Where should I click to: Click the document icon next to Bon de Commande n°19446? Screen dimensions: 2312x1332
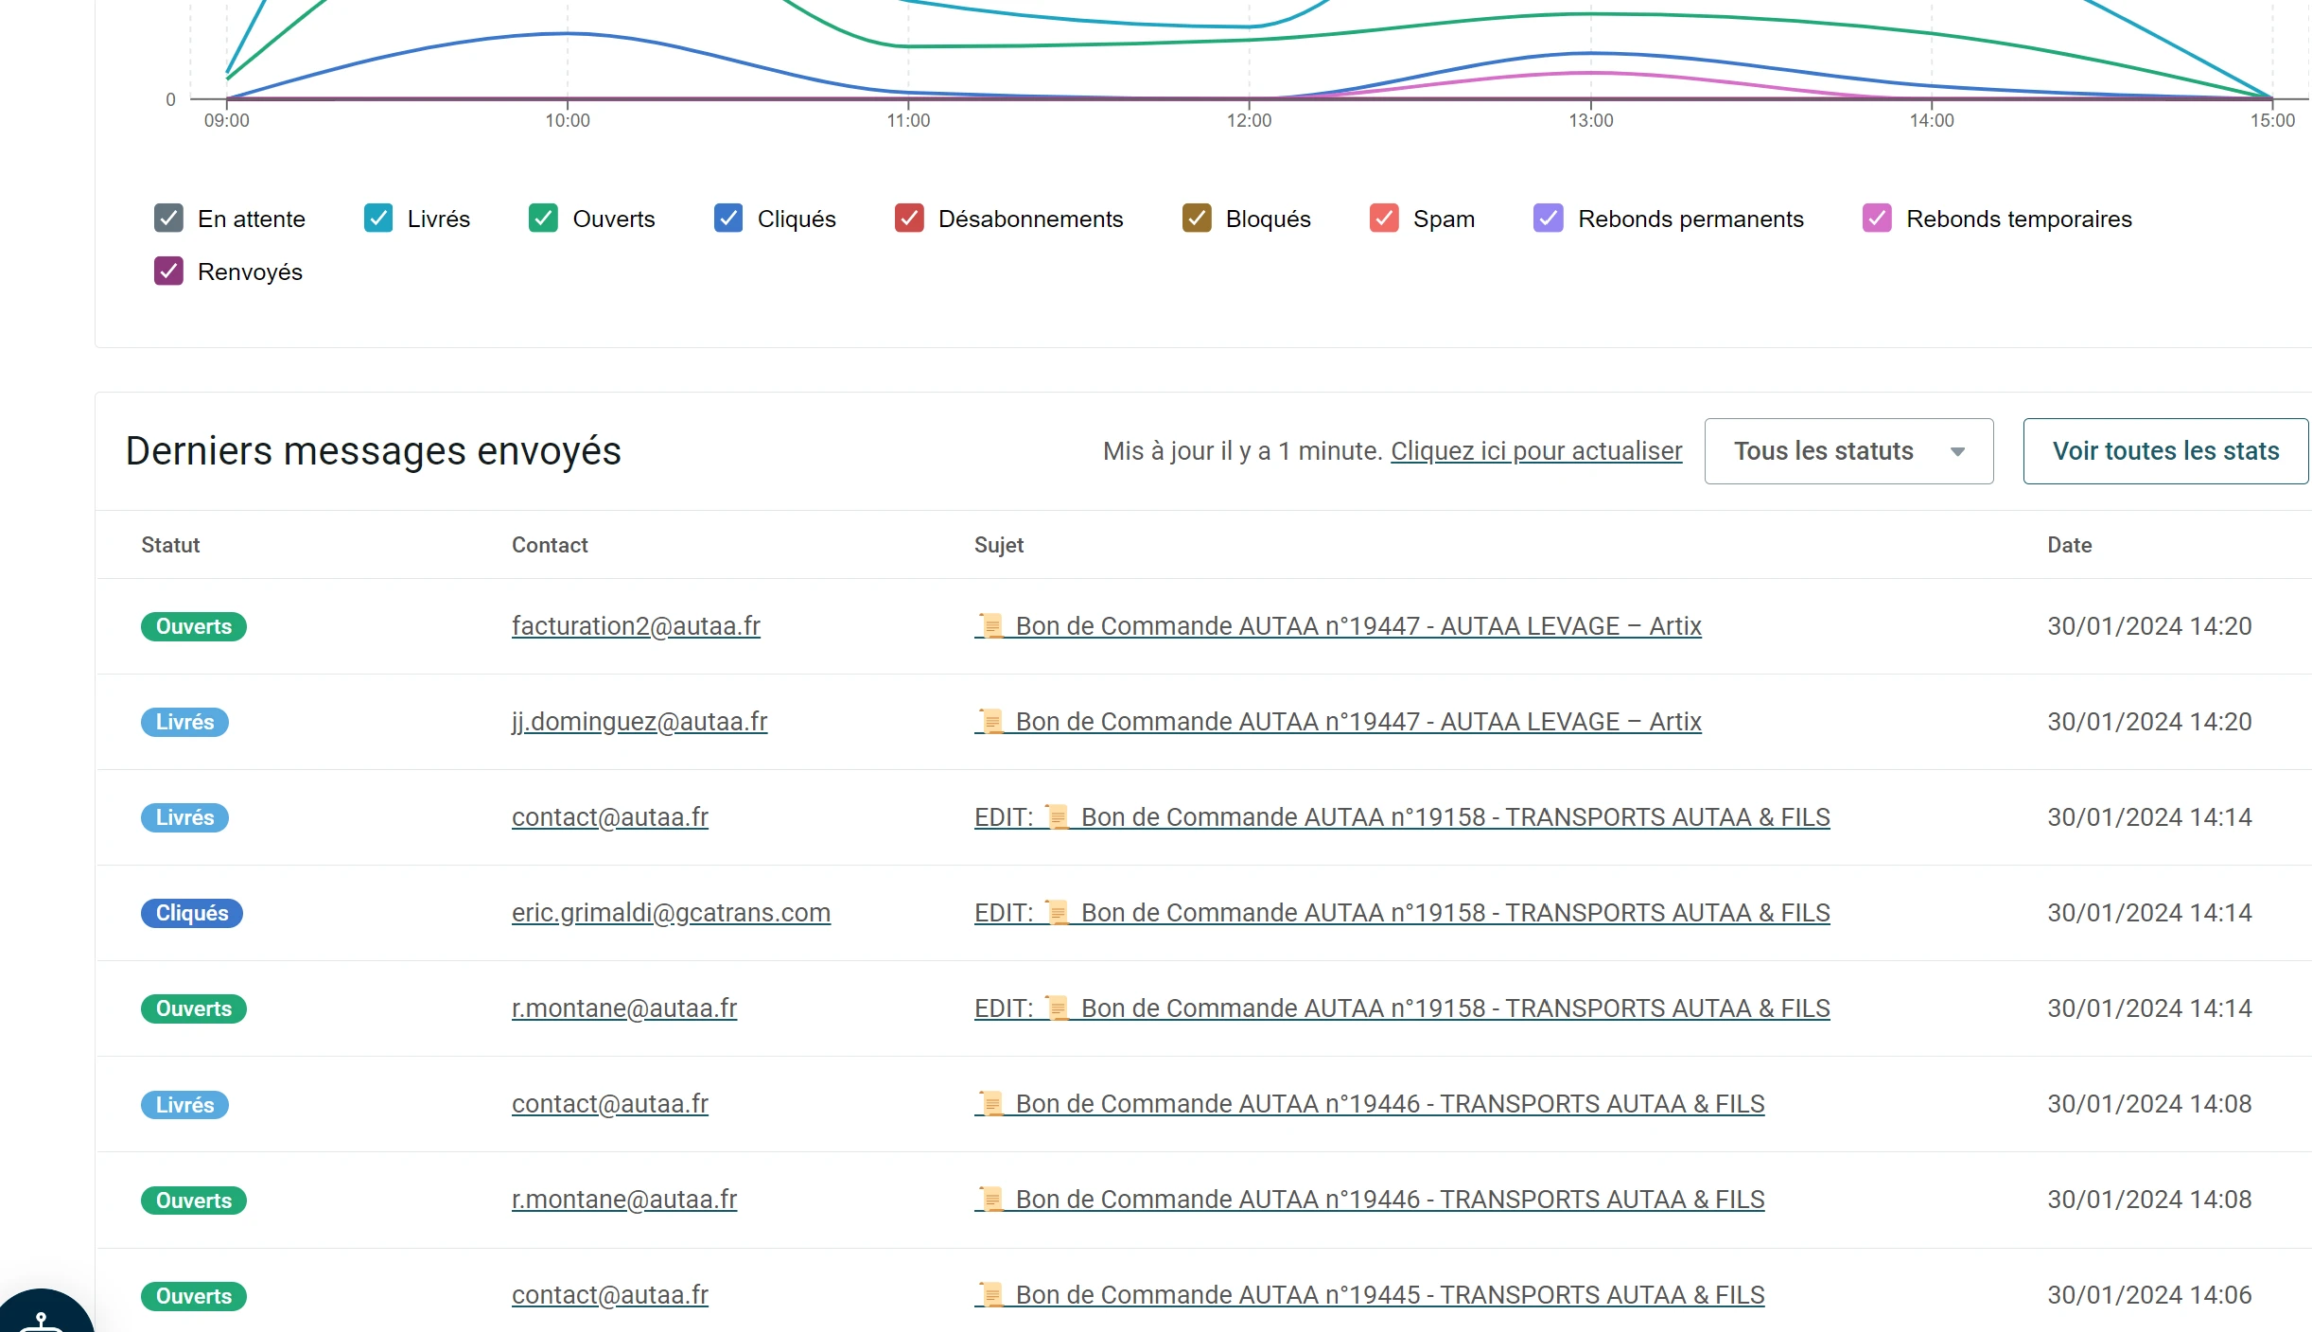[991, 1103]
